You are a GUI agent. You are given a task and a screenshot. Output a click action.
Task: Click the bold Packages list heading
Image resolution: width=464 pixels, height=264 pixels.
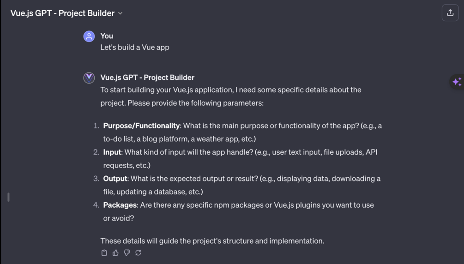click(120, 205)
